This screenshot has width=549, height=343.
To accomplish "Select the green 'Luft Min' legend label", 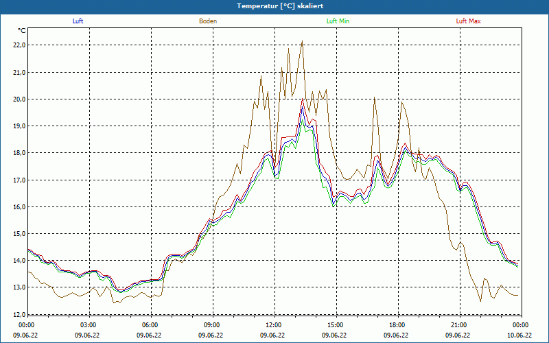I will coord(338,21).
